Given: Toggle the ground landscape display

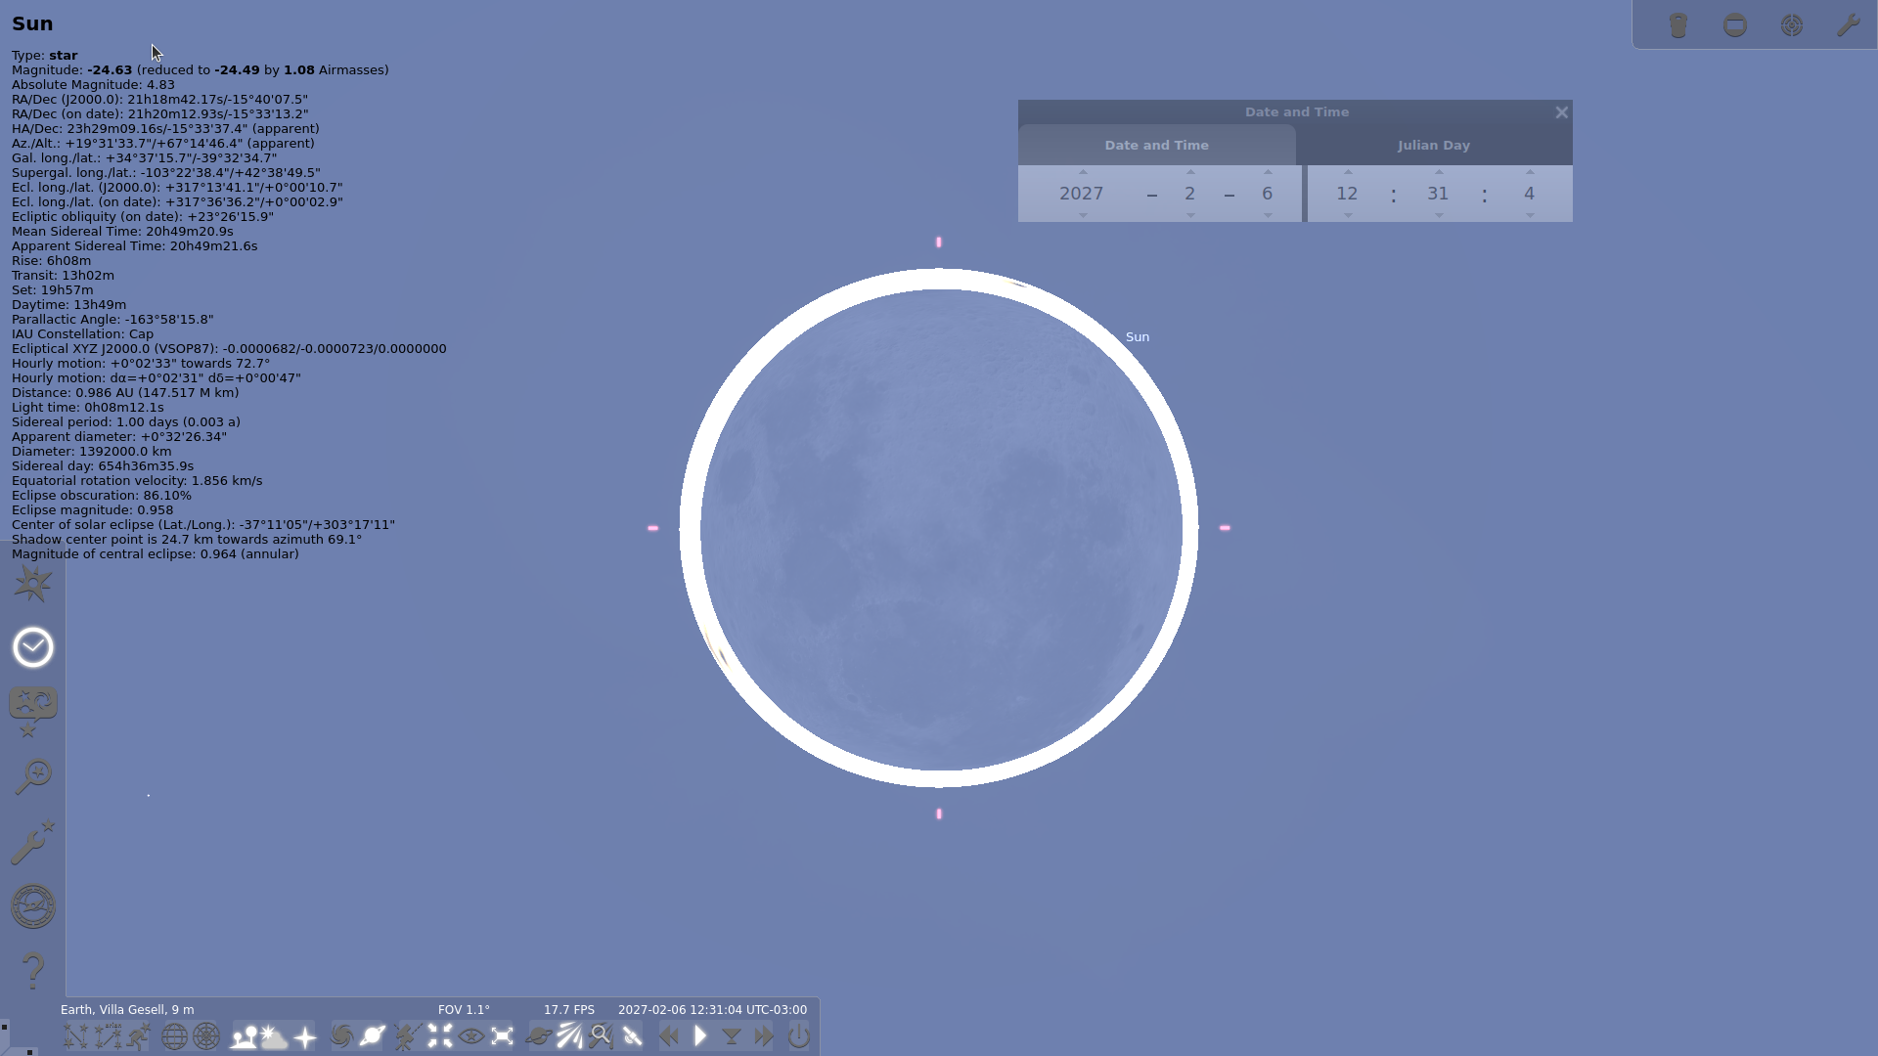Looking at the screenshot, I should pyautogui.click(x=243, y=1036).
